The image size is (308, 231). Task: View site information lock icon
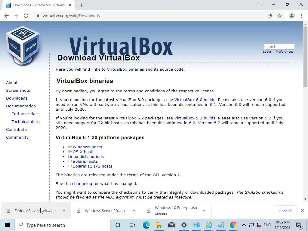38,16
